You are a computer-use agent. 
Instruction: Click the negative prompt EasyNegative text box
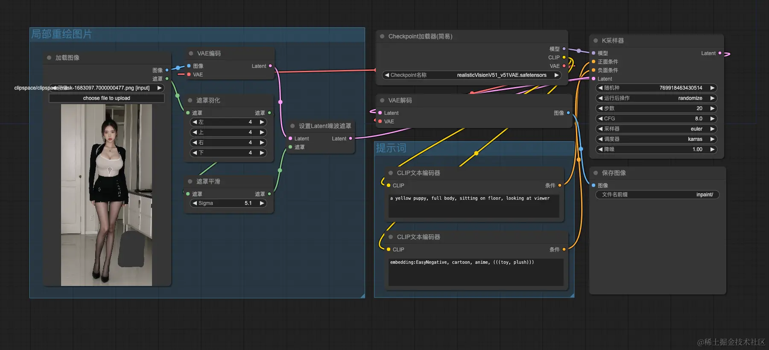pyautogui.click(x=476, y=272)
